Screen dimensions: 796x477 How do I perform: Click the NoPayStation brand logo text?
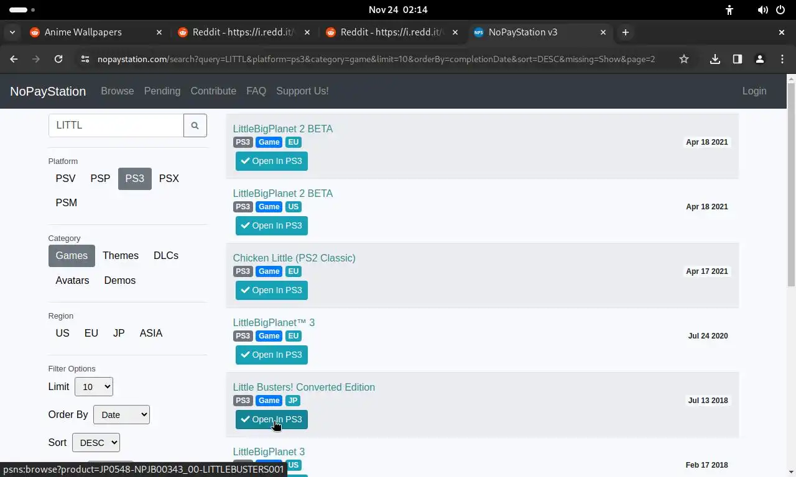[48, 91]
